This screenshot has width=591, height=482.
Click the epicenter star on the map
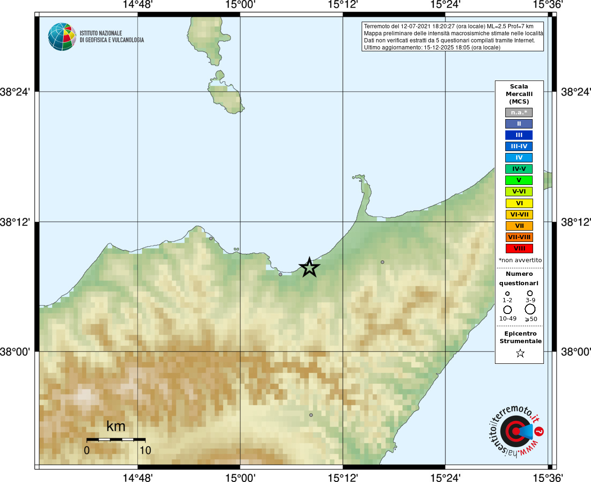click(x=309, y=267)
